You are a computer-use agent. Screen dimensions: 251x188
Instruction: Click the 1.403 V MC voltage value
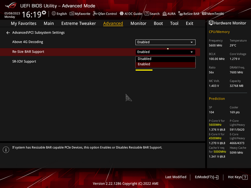214,86
